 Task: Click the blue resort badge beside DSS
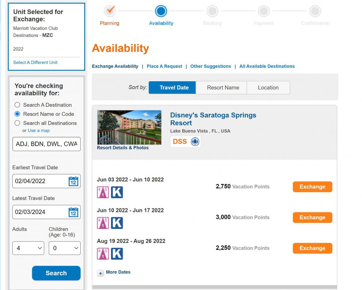click(195, 142)
